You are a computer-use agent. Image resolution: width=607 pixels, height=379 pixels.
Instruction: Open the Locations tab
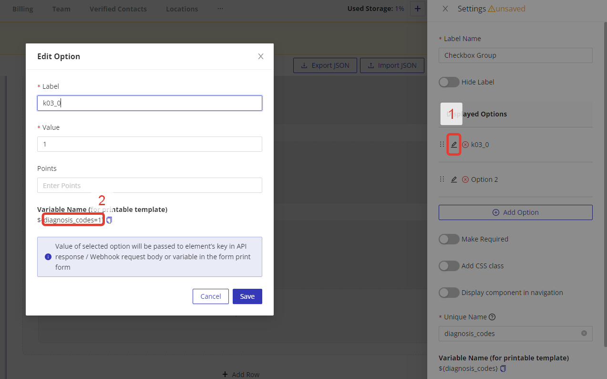pyautogui.click(x=182, y=9)
